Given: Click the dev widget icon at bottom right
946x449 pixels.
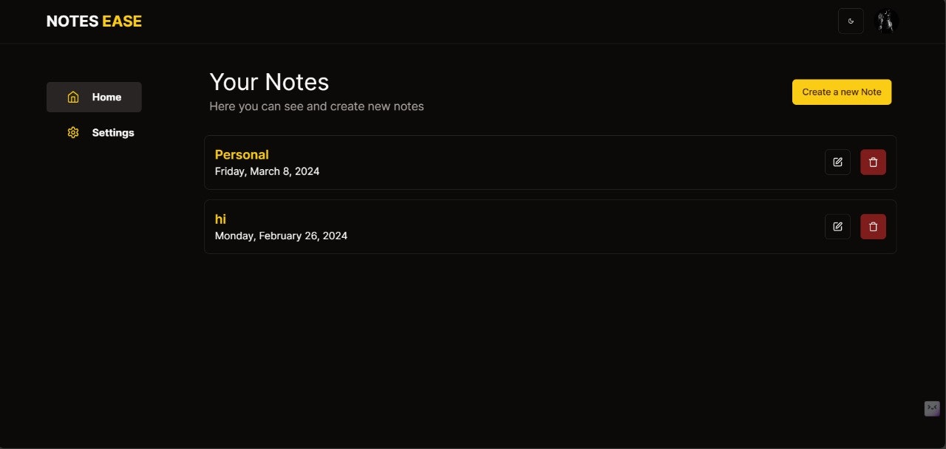Looking at the screenshot, I should point(931,408).
